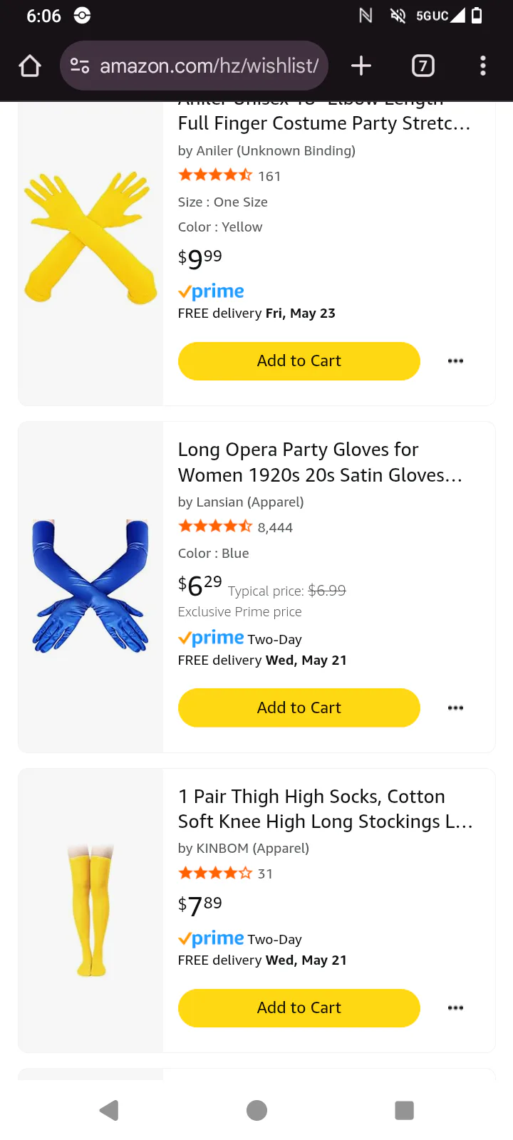
Task: Open Long Opera Party Gloves product title
Action: click(x=320, y=462)
